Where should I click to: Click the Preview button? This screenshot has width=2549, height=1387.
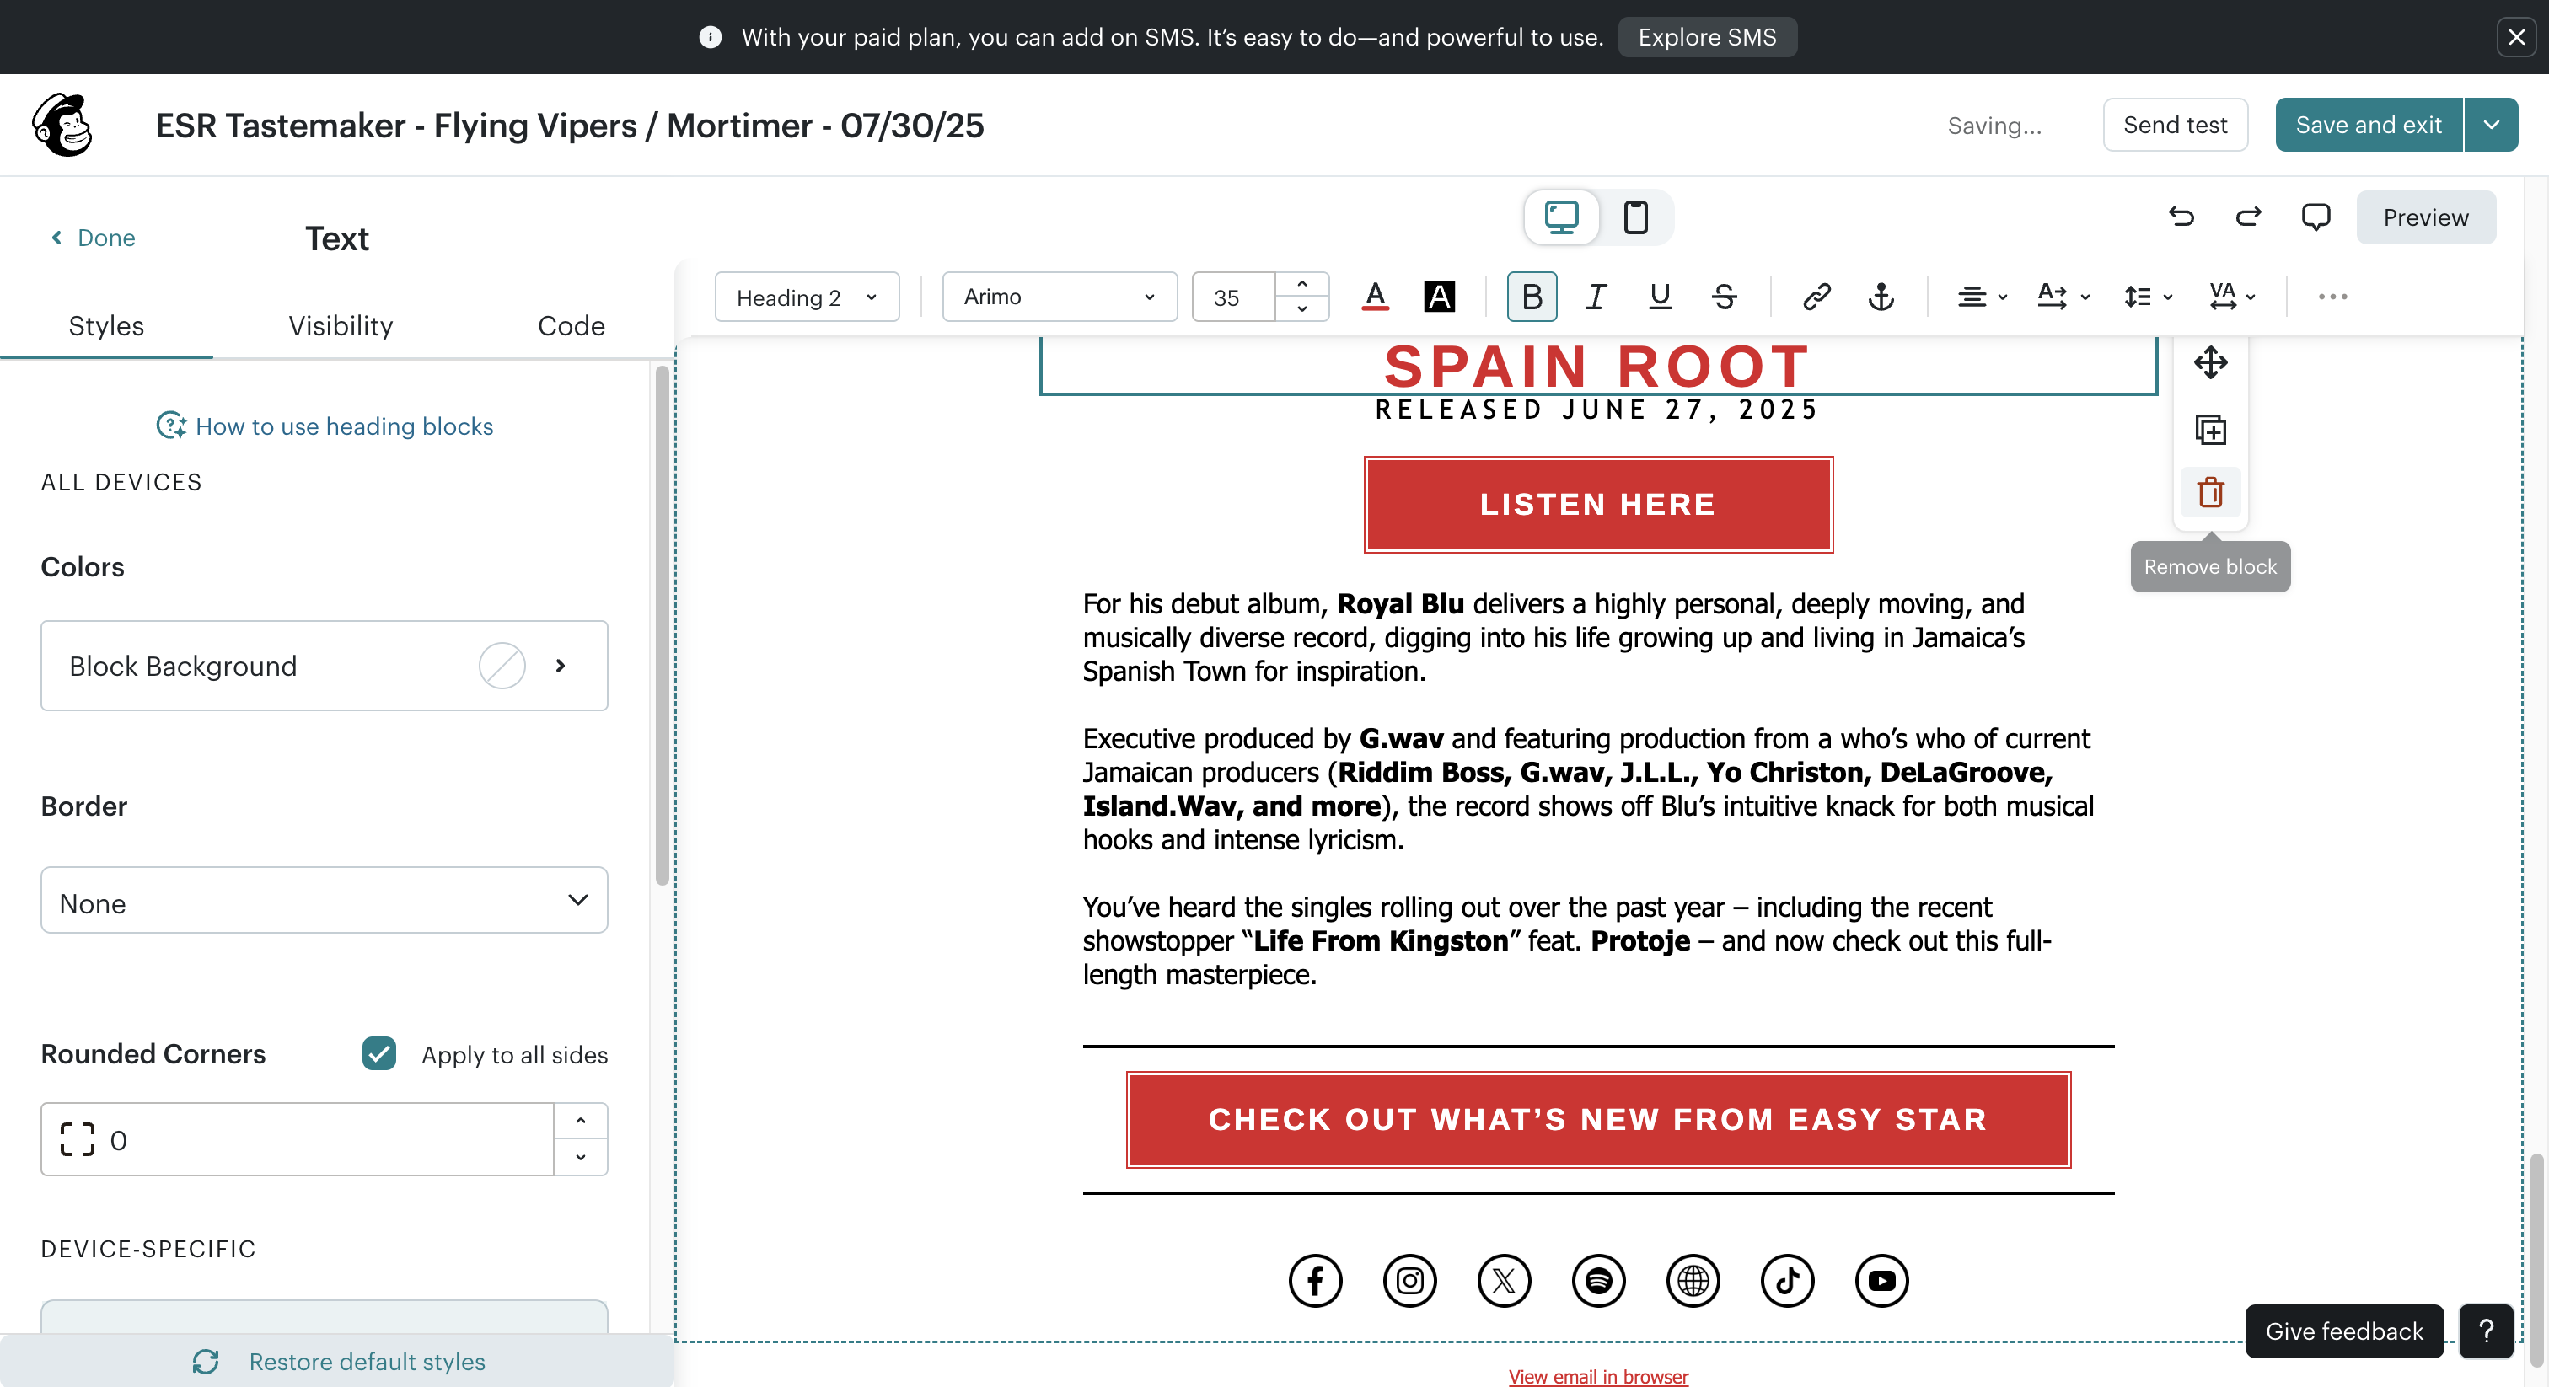pyautogui.click(x=2425, y=217)
